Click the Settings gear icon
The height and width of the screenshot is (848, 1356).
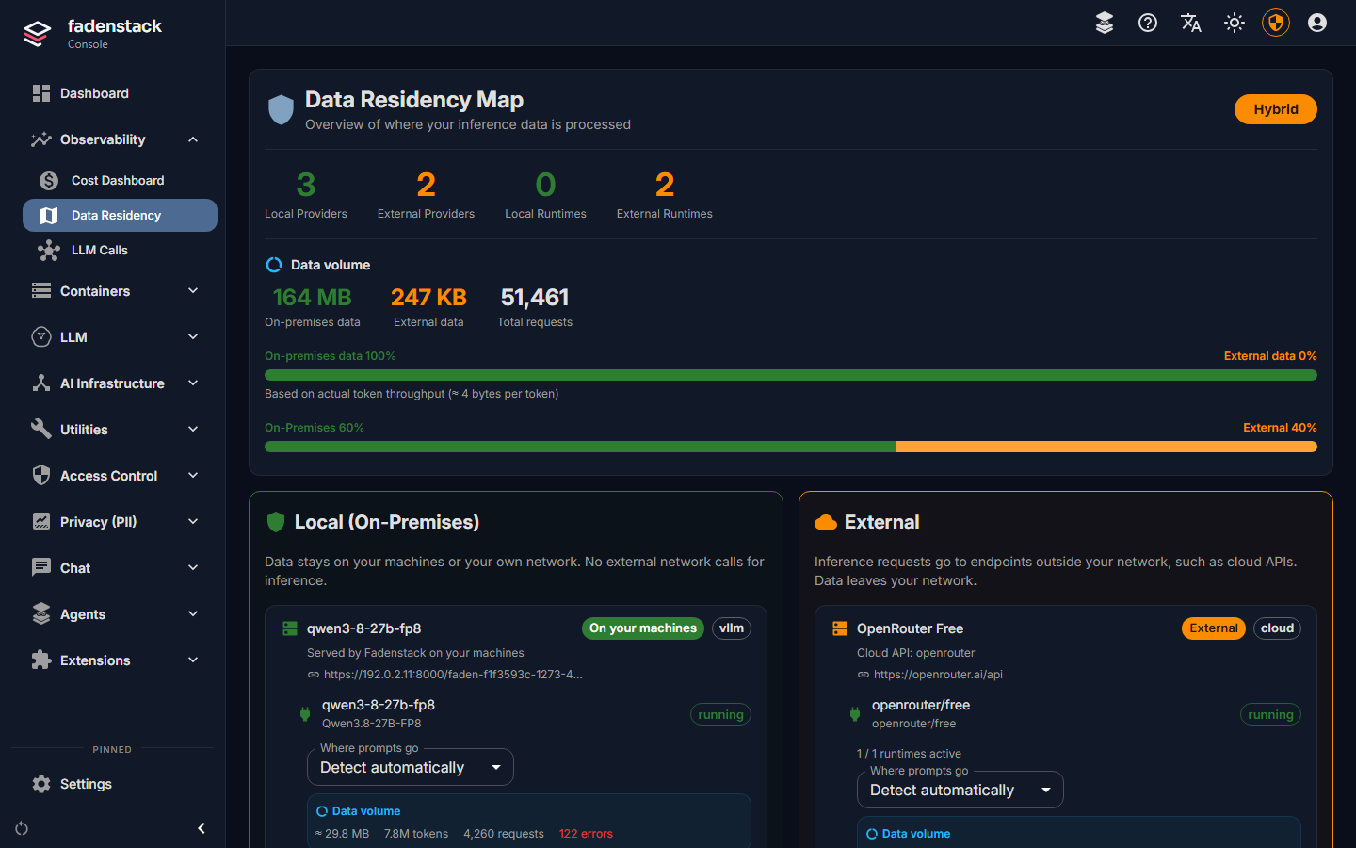tap(41, 784)
